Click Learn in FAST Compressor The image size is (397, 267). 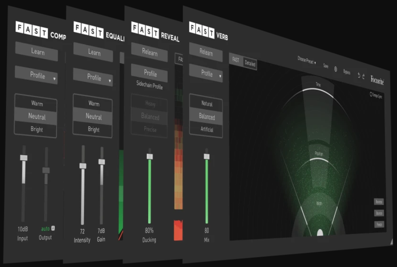point(37,52)
